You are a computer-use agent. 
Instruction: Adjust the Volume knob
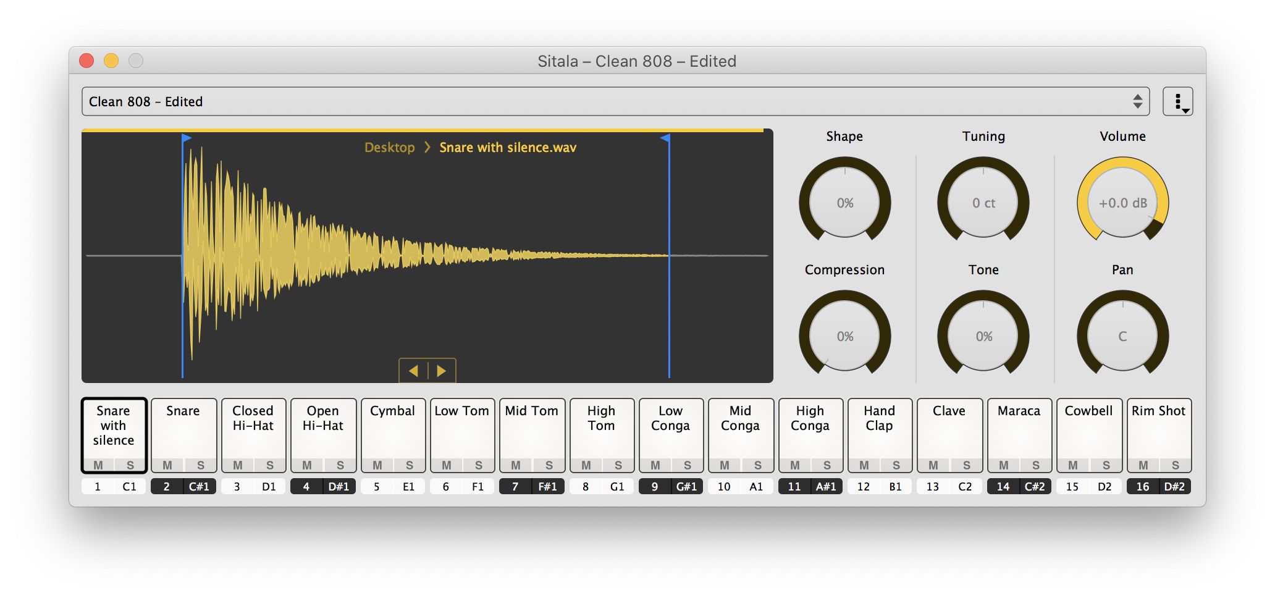(x=1122, y=202)
